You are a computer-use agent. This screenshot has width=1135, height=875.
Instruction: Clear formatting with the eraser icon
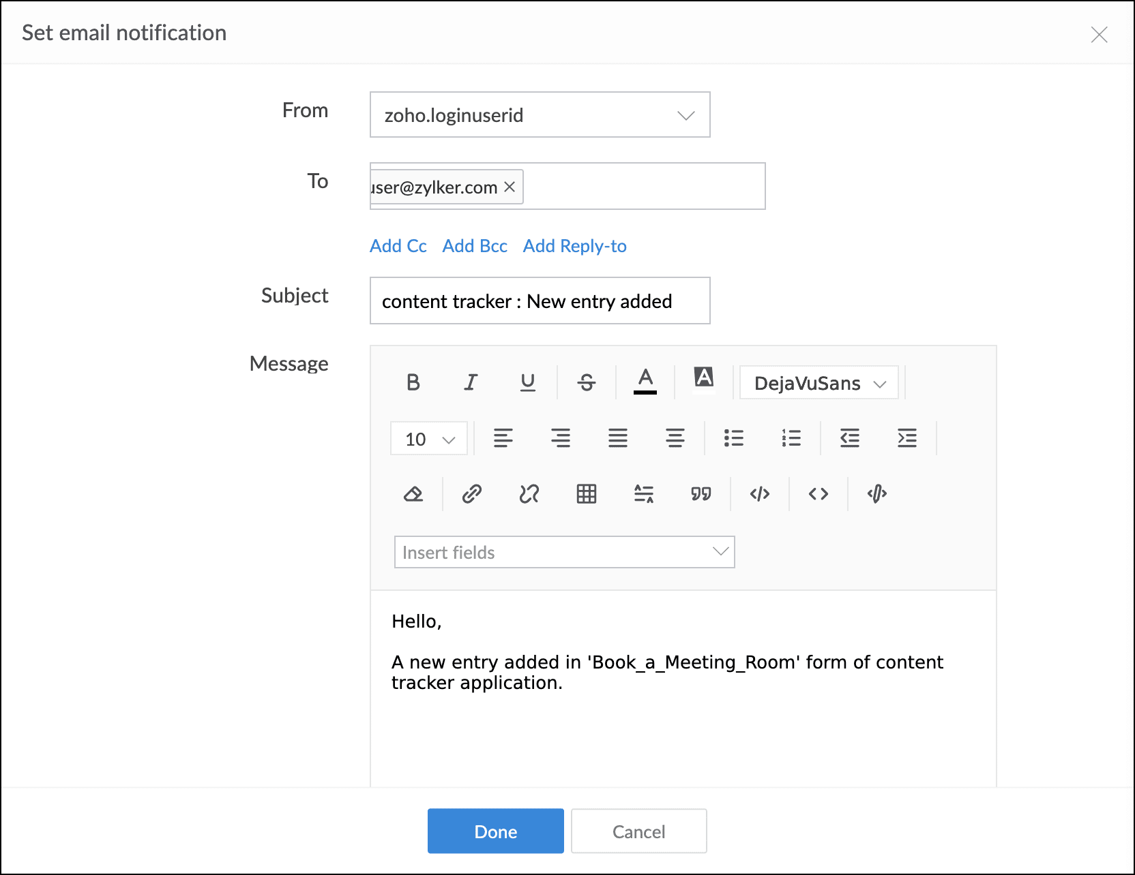tap(413, 494)
